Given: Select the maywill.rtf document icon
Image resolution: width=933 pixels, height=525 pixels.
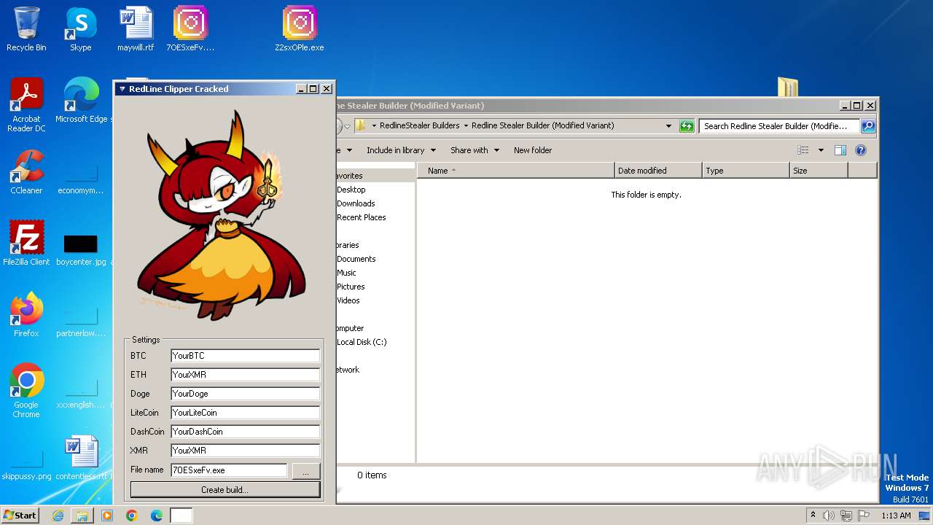Looking at the screenshot, I should [136, 29].
